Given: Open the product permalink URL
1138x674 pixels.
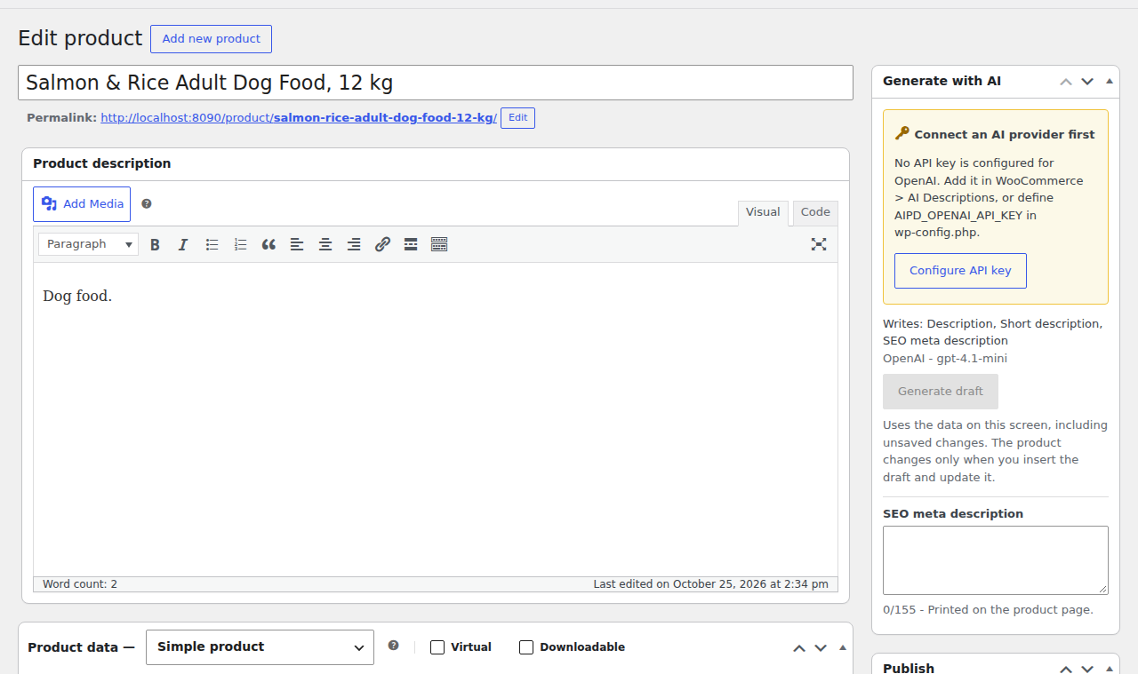Looking at the screenshot, I should tap(299, 117).
